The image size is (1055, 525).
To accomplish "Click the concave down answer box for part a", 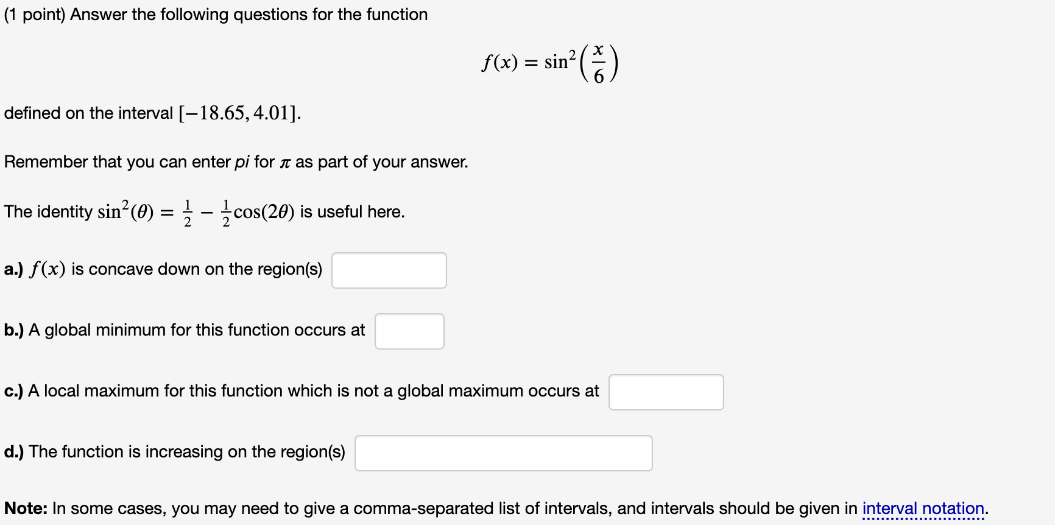I will (389, 270).
